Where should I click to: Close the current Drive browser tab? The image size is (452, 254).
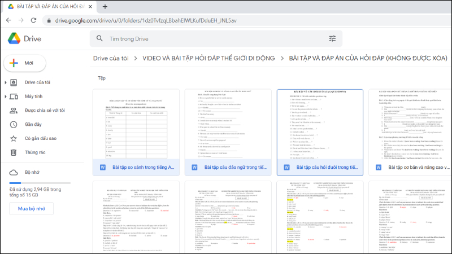click(x=90, y=7)
